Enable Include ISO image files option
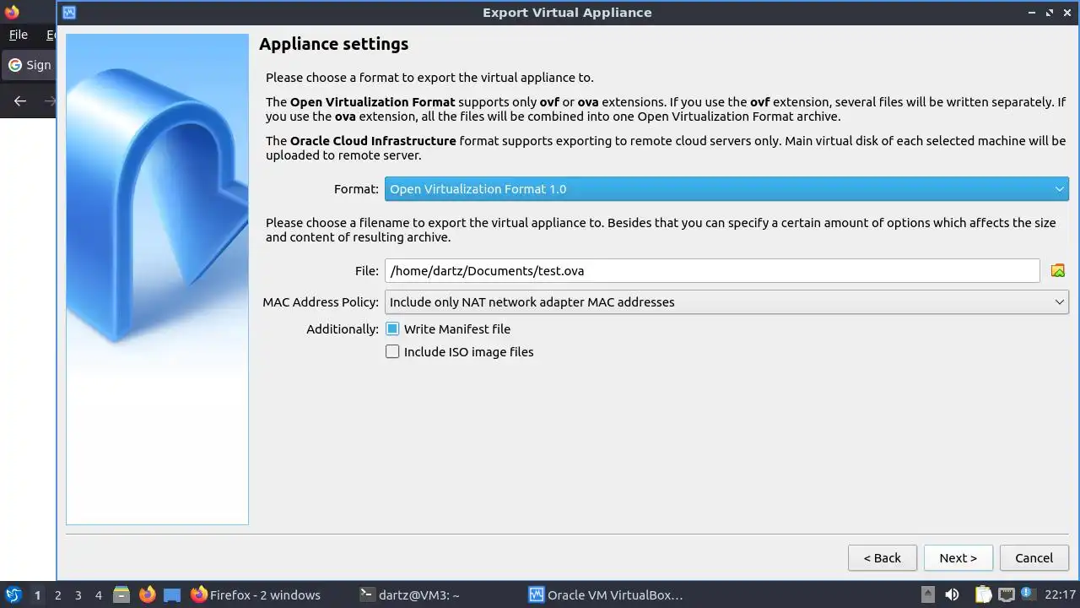The height and width of the screenshot is (608, 1080). click(392, 351)
